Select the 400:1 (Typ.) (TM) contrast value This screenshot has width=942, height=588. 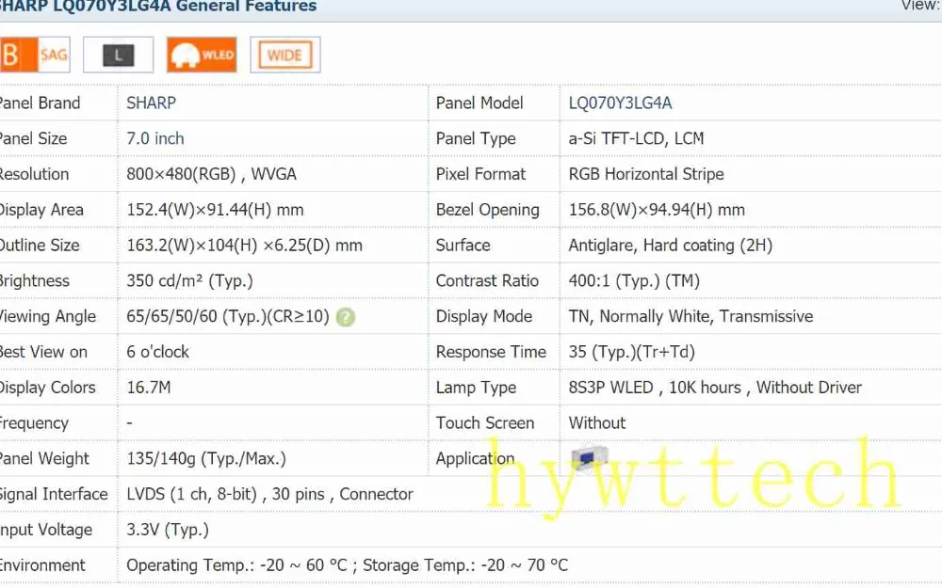point(634,280)
